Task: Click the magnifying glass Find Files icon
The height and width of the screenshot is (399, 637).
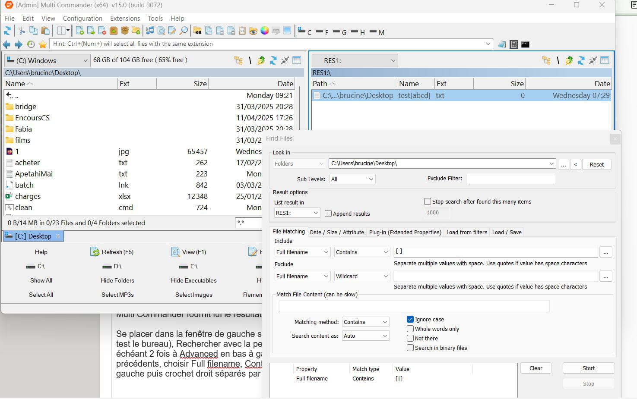Action: coord(184,31)
